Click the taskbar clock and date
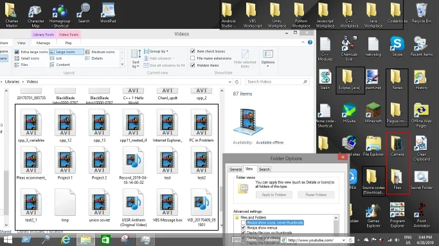Viewport: 439px width, 246px height. coord(425,240)
